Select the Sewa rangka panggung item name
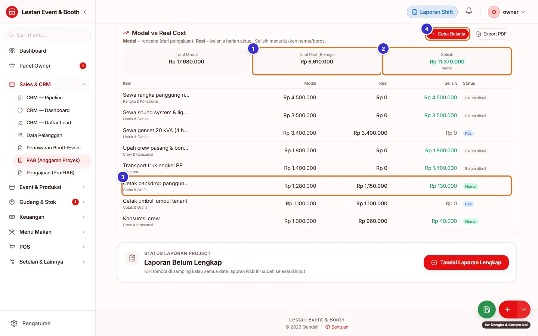 (156, 95)
